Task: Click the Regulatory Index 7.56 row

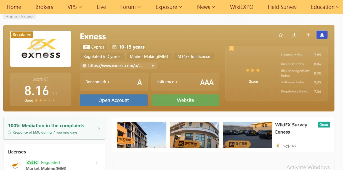Action: pyautogui.click(x=301, y=91)
